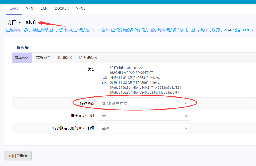
Task: Switch to the 高级设置 tab
Action: click(43, 58)
